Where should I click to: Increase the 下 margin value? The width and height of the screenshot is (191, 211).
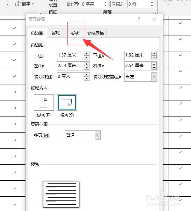tap(154, 53)
